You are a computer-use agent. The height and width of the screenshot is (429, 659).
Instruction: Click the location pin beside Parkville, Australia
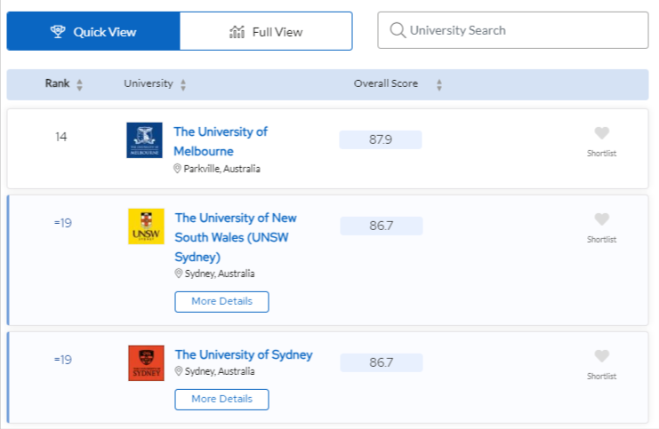coord(177,169)
